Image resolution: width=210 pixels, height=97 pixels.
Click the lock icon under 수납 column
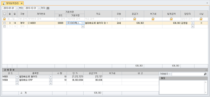tap(201, 19)
